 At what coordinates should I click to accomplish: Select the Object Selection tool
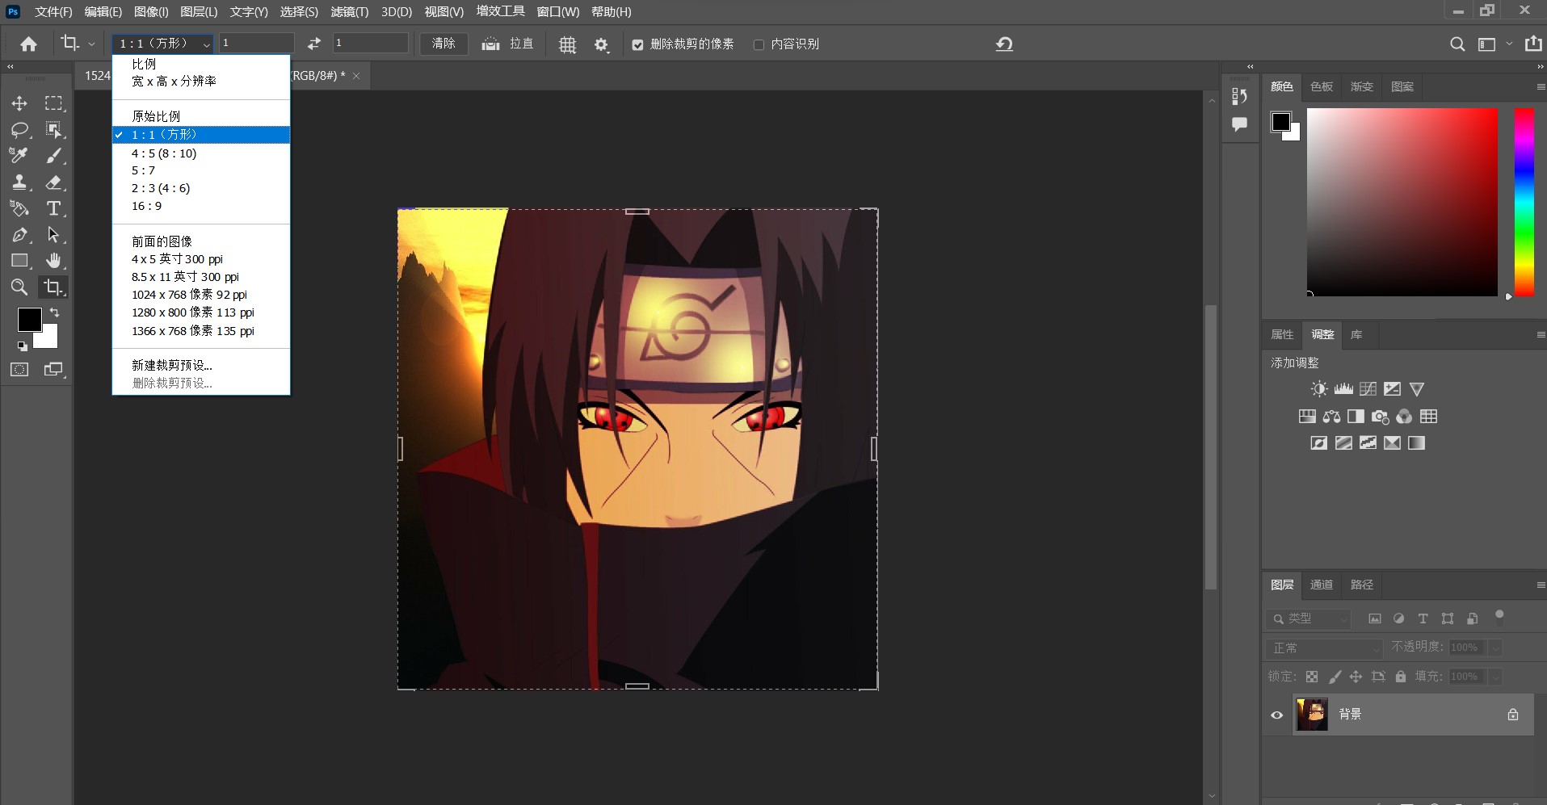[53, 130]
